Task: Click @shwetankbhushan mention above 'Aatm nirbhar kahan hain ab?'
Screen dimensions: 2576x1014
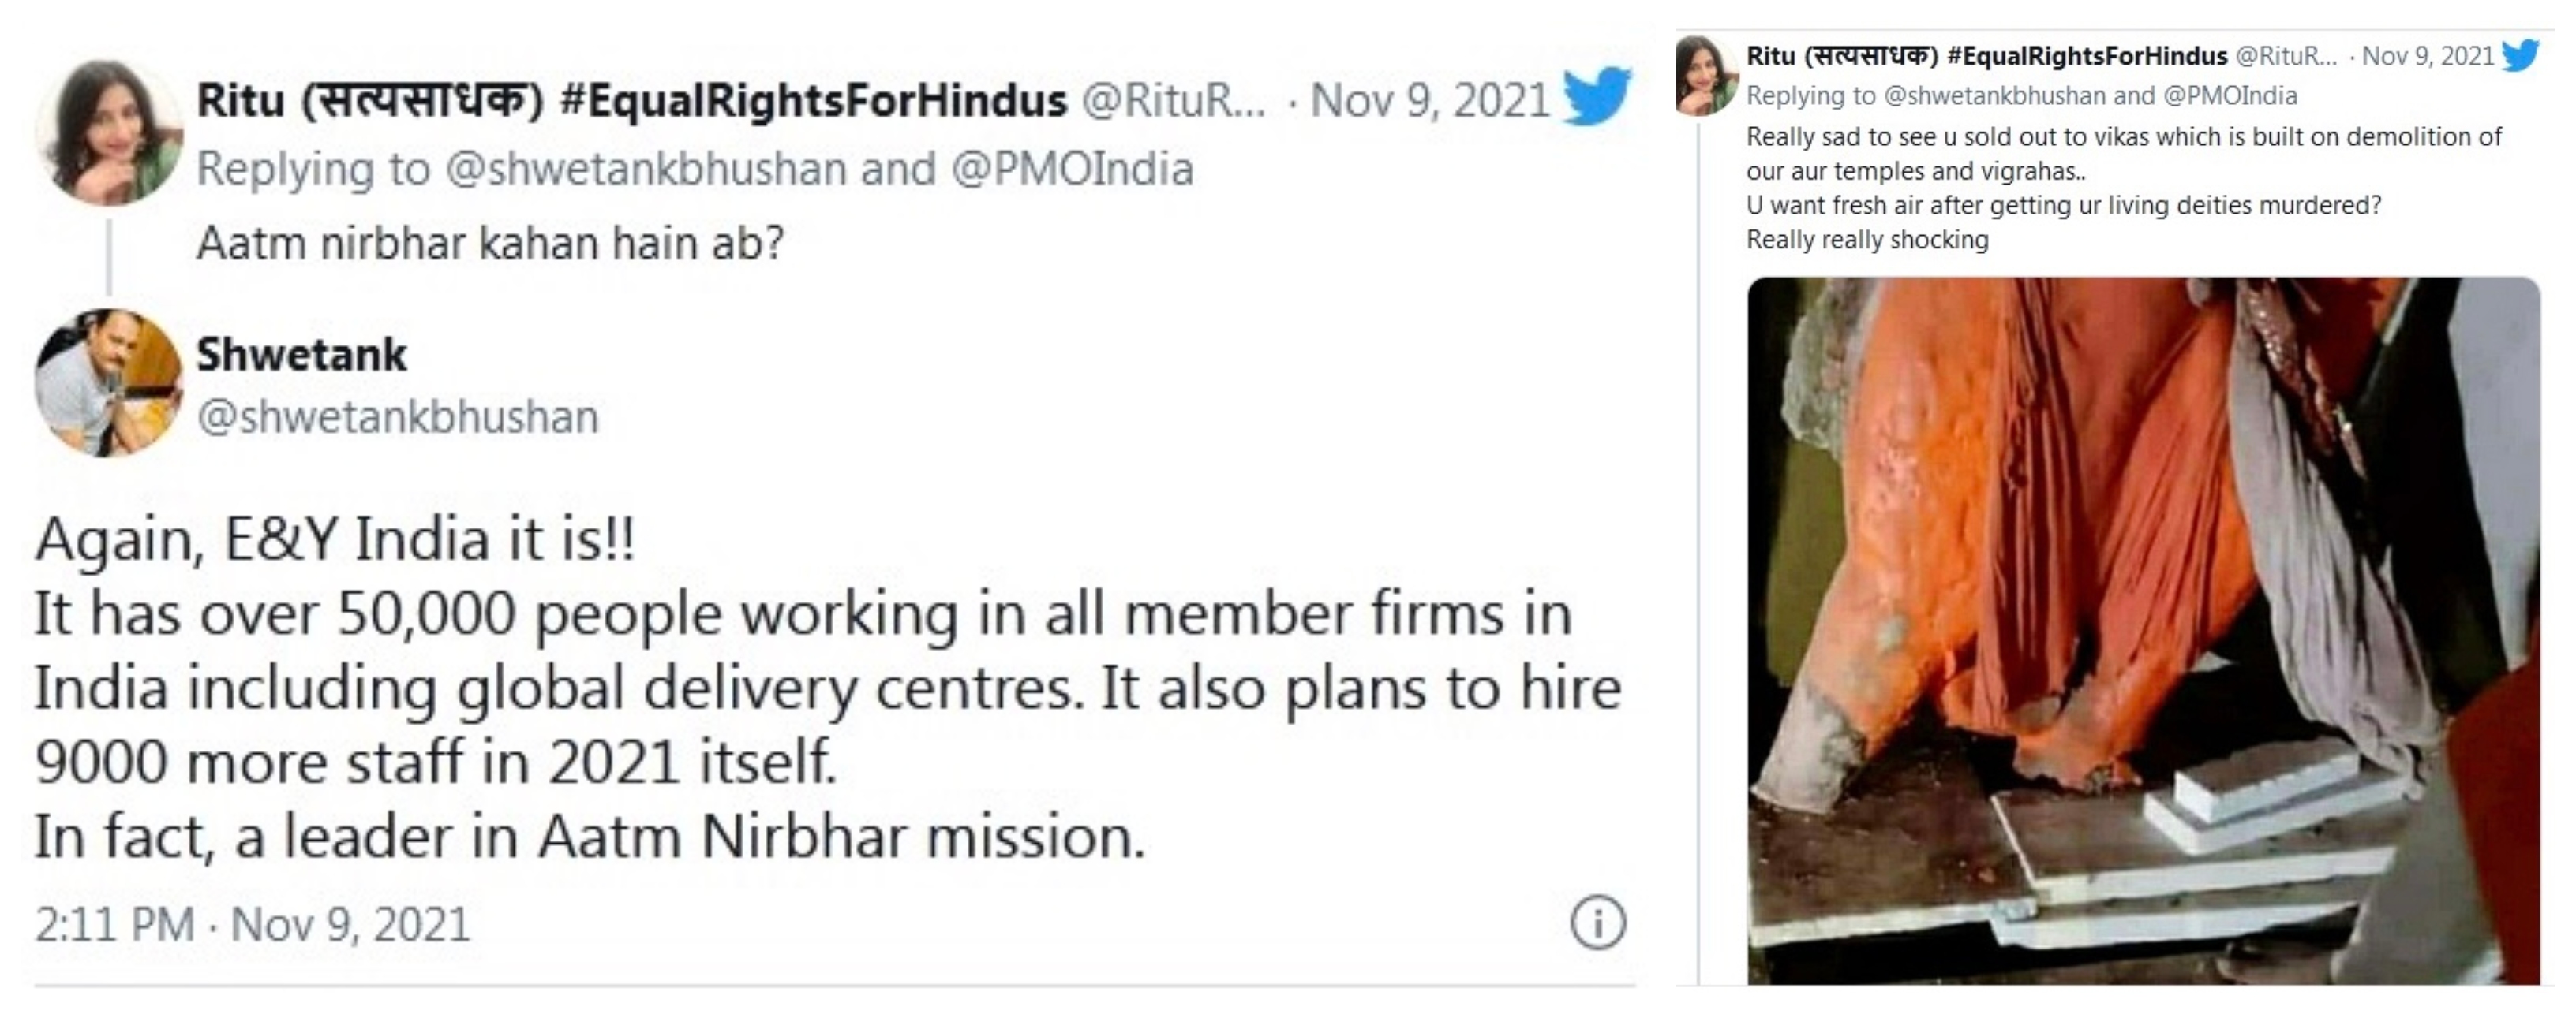Action: (x=645, y=169)
